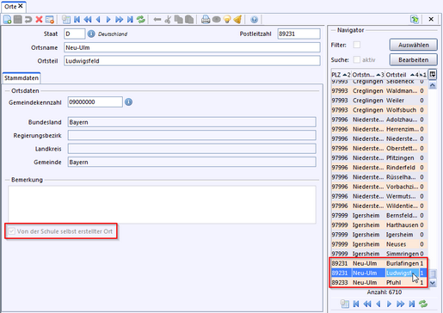This screenshot has height=313, width=443.
Task: Toggle the Suche aktiv checkbox
Action: tap(357, 59)
